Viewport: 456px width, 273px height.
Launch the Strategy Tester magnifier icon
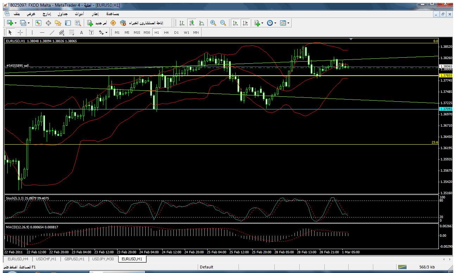coord(78,23)
